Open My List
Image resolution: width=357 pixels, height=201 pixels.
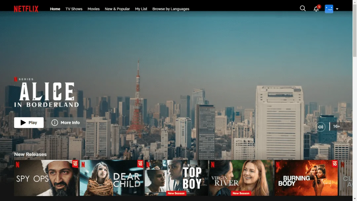click(141, 9)
